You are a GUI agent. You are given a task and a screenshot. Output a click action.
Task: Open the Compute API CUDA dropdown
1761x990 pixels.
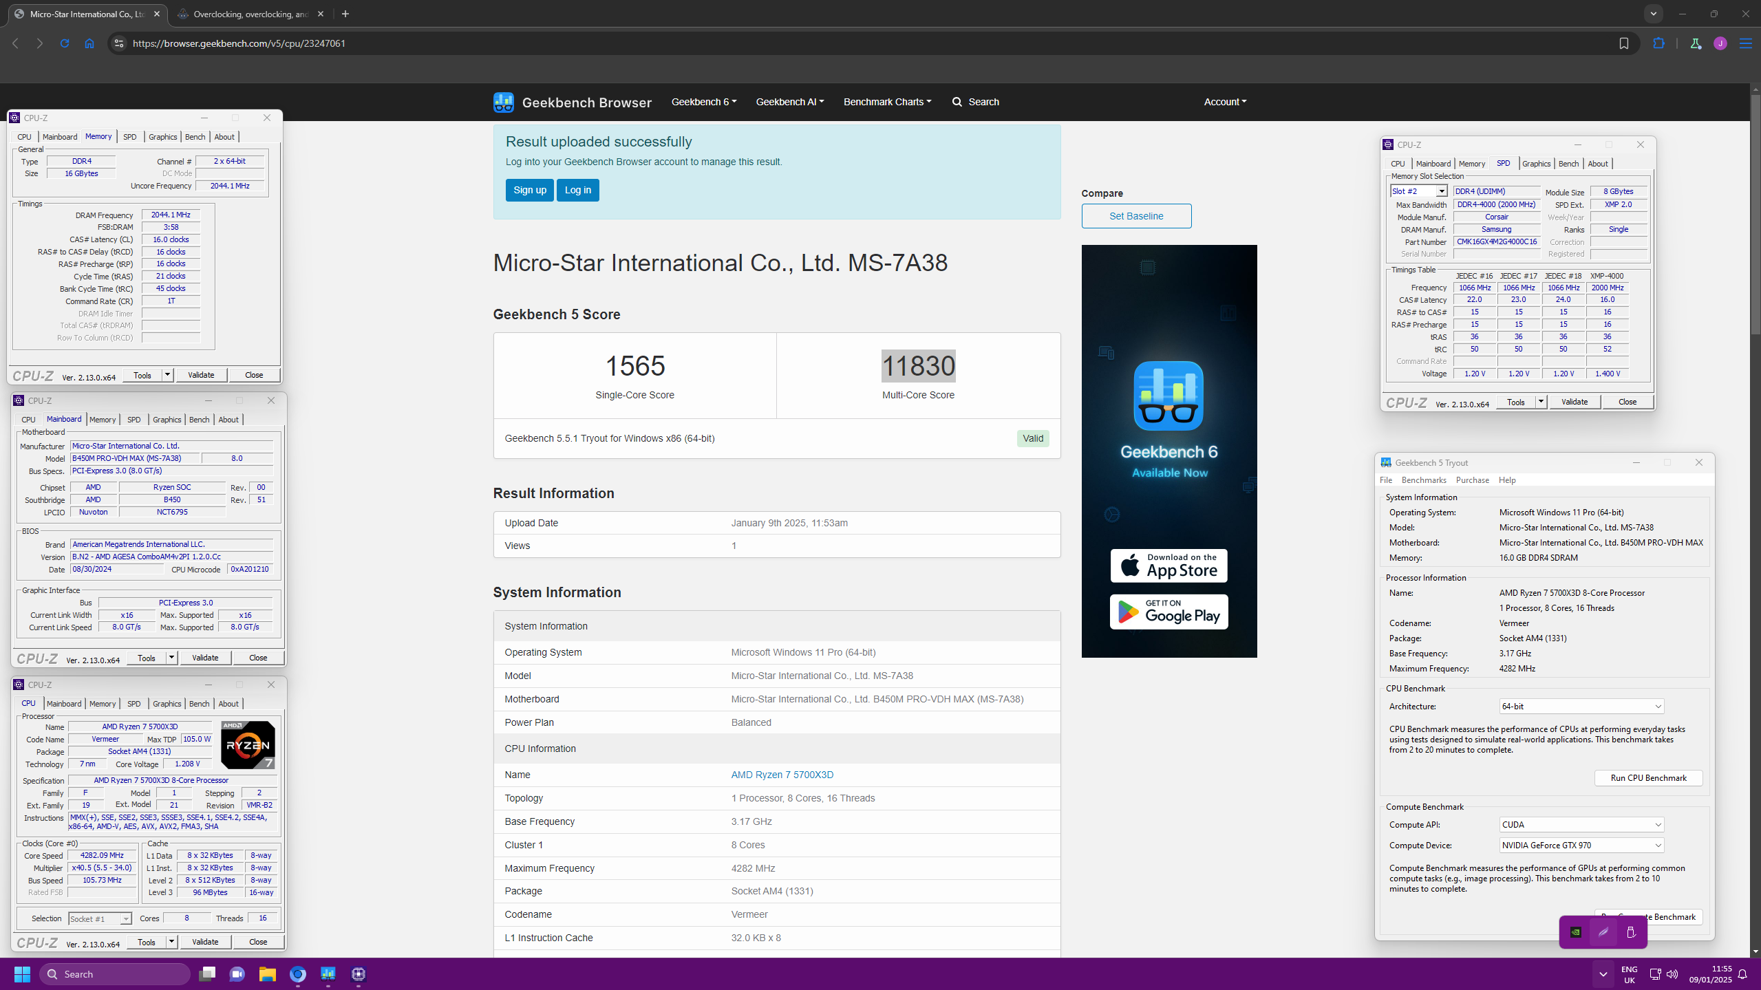point(1581,824)
